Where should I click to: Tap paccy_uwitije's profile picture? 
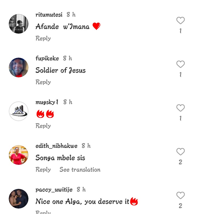point(19,199)
